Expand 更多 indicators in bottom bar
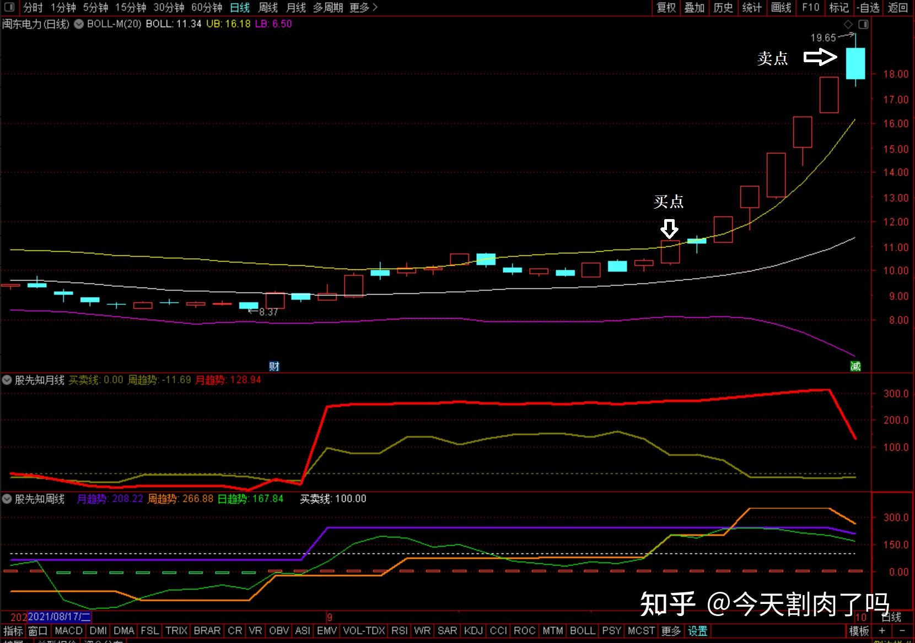Viewport: 915px width, 643px height. 671,631
